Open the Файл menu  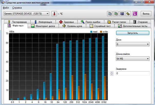click(x=6, y=8)
